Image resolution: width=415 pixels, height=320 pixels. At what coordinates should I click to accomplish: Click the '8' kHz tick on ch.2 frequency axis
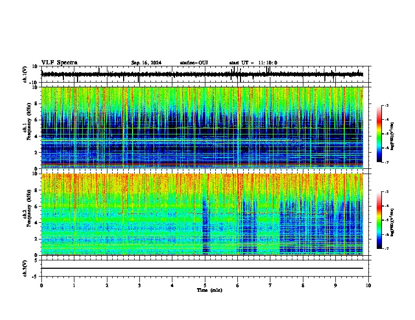(x=36, y=190)
